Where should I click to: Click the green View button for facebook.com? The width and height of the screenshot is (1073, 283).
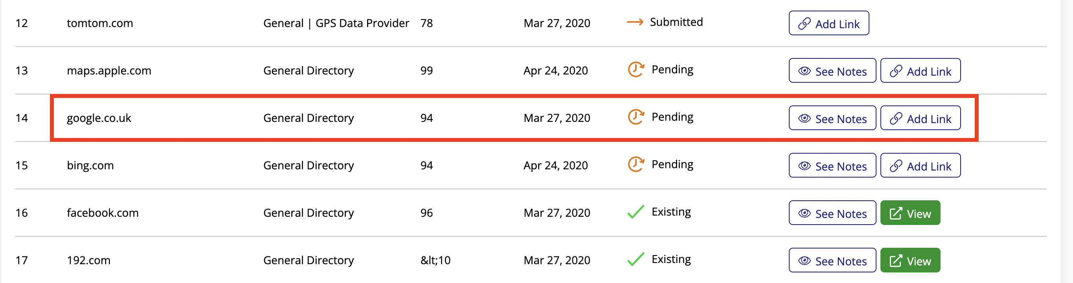click(x=910, y=213)
